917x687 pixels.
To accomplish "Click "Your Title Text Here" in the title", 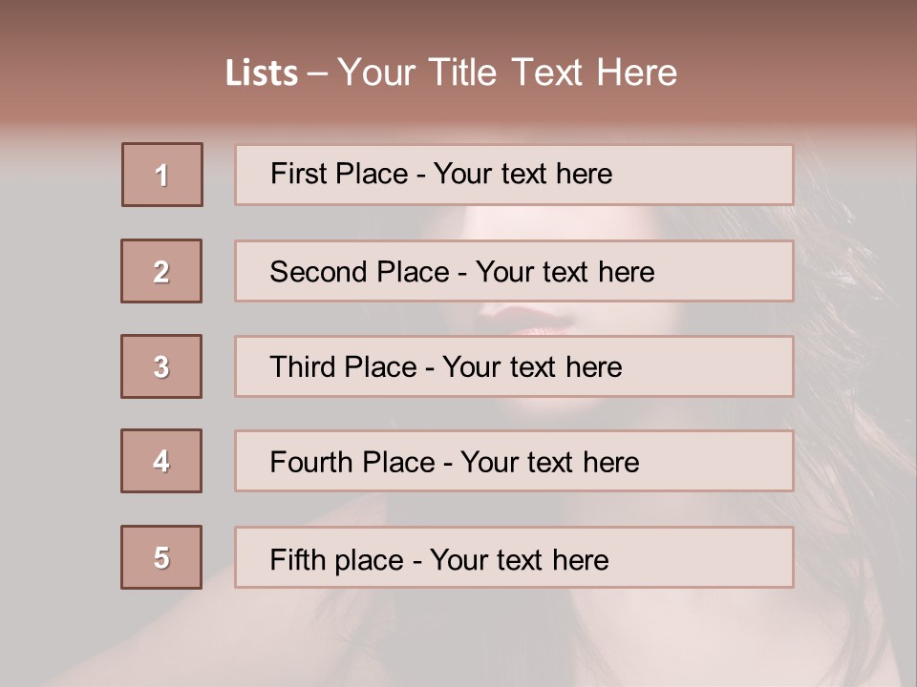I will coord(507,73).
